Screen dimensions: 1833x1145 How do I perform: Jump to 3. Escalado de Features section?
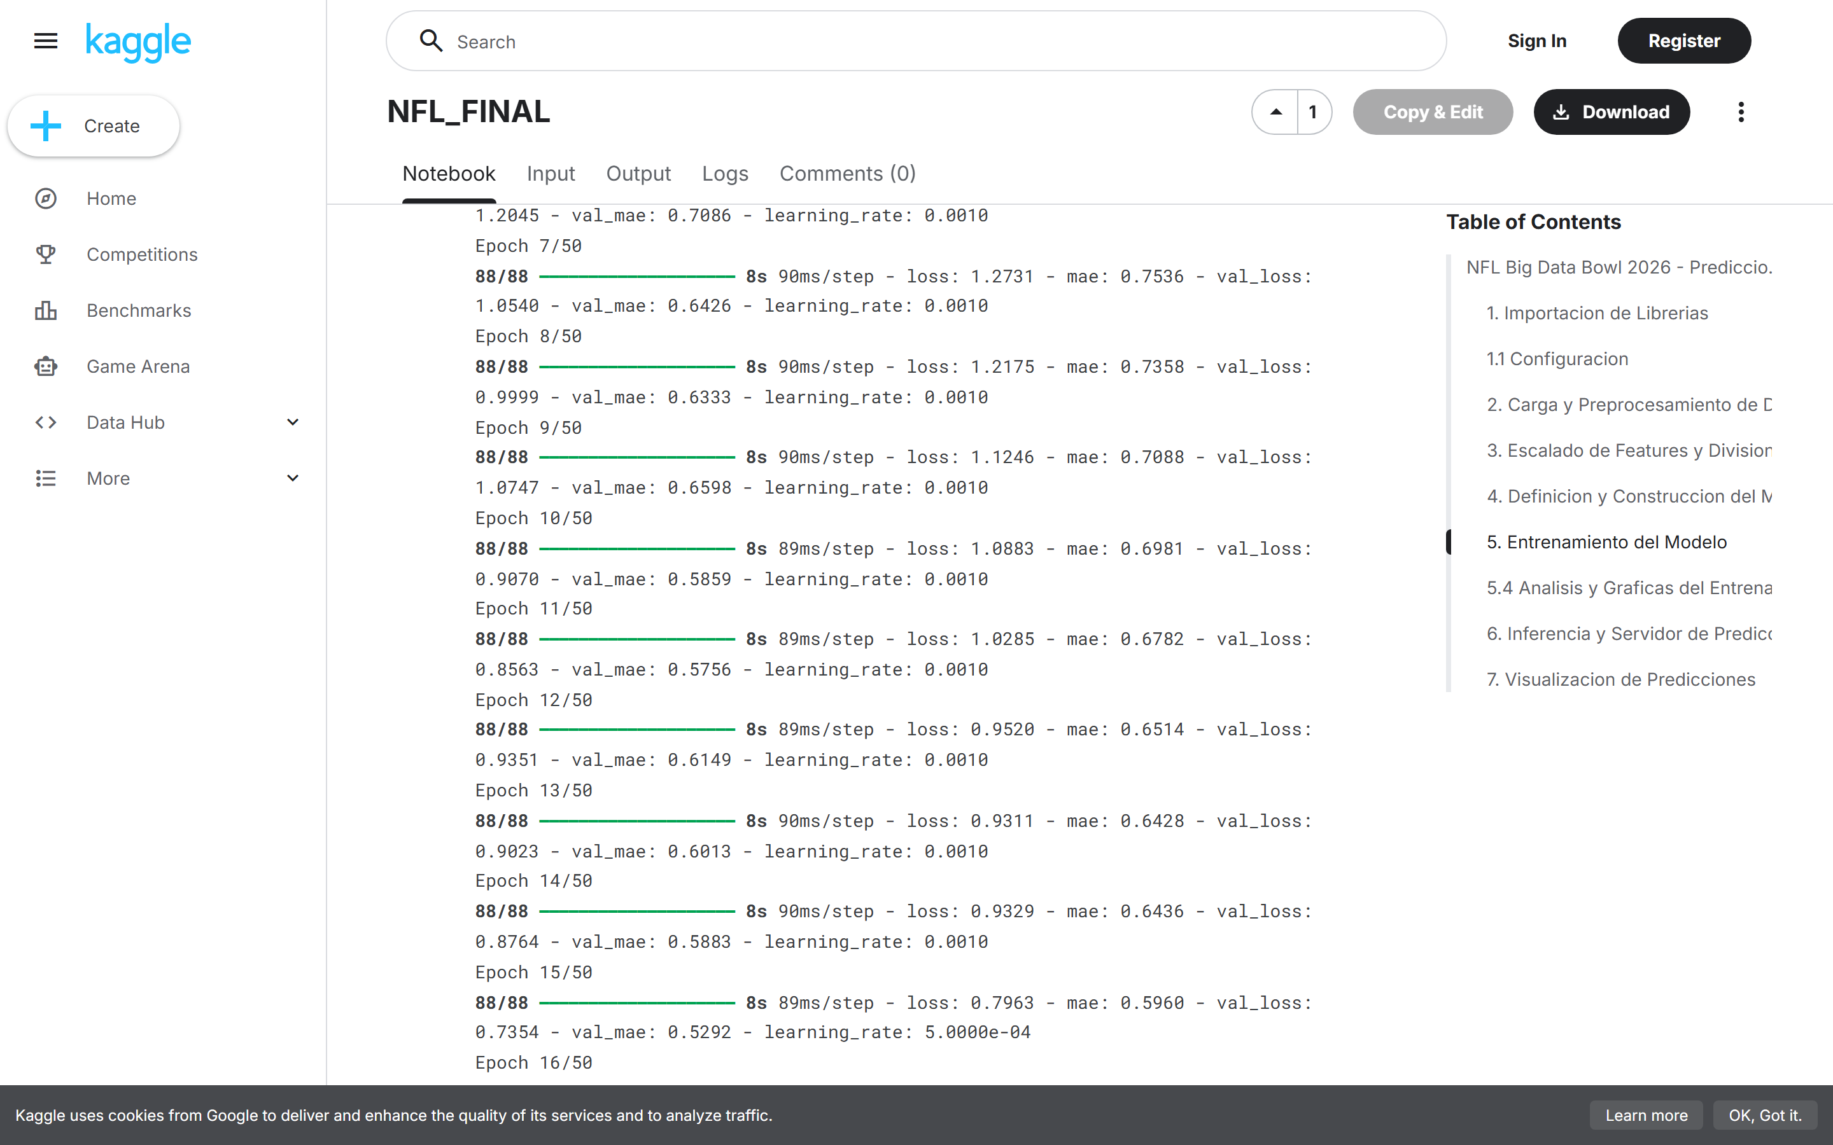(x=1629, y=450)
